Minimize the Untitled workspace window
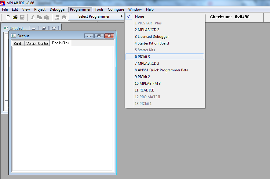The width and height of the screenshot is (270, 179). point(34,28)
